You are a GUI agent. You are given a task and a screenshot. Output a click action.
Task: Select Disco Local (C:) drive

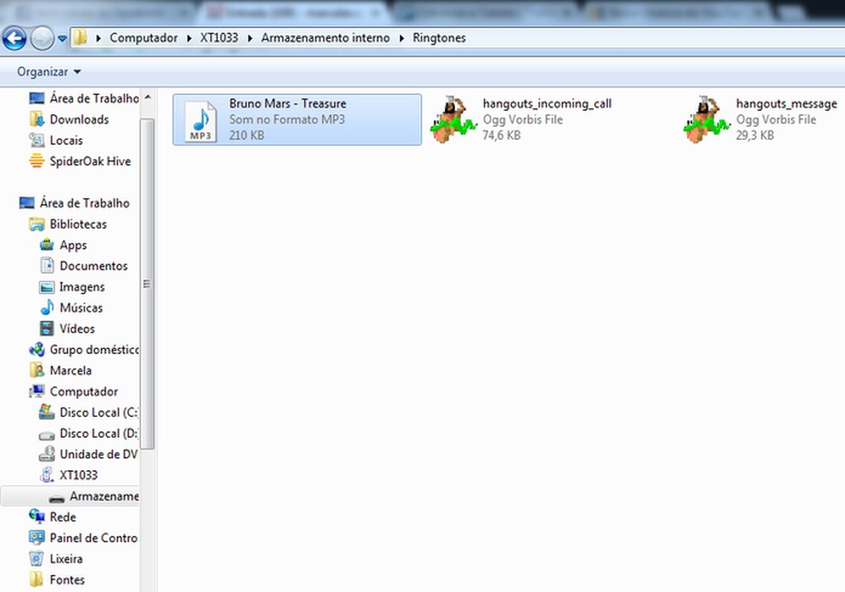(99, 413)
